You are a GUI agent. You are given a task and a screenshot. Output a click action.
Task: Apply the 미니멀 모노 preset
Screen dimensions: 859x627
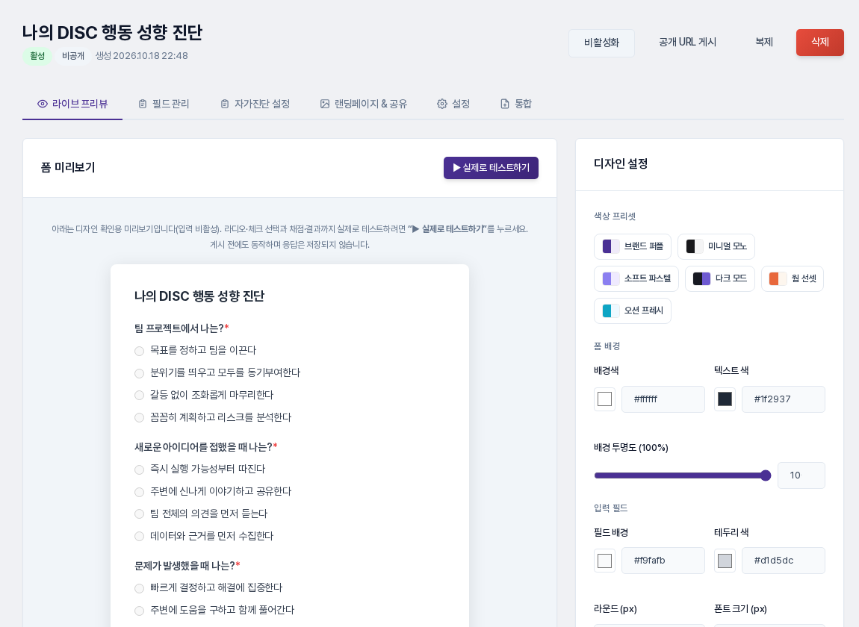[x=716, y=246]
